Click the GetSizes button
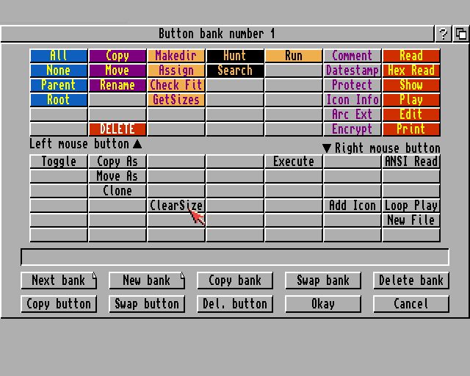The height and width of the screenshot is (376, 470). coord(176,100)
